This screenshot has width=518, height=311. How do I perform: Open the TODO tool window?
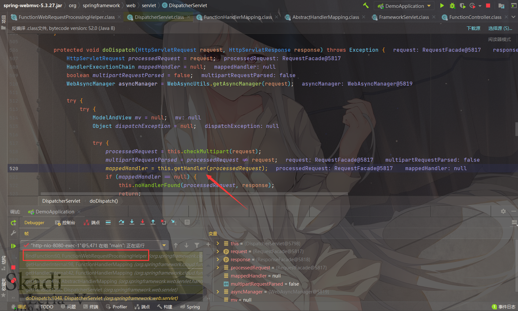(x=44, y=307)
